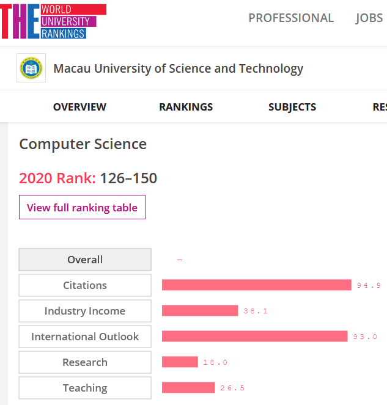Open the PROFESSIONAL menu
The height and width of the screenshot is (405, 387).
[291, 18]
